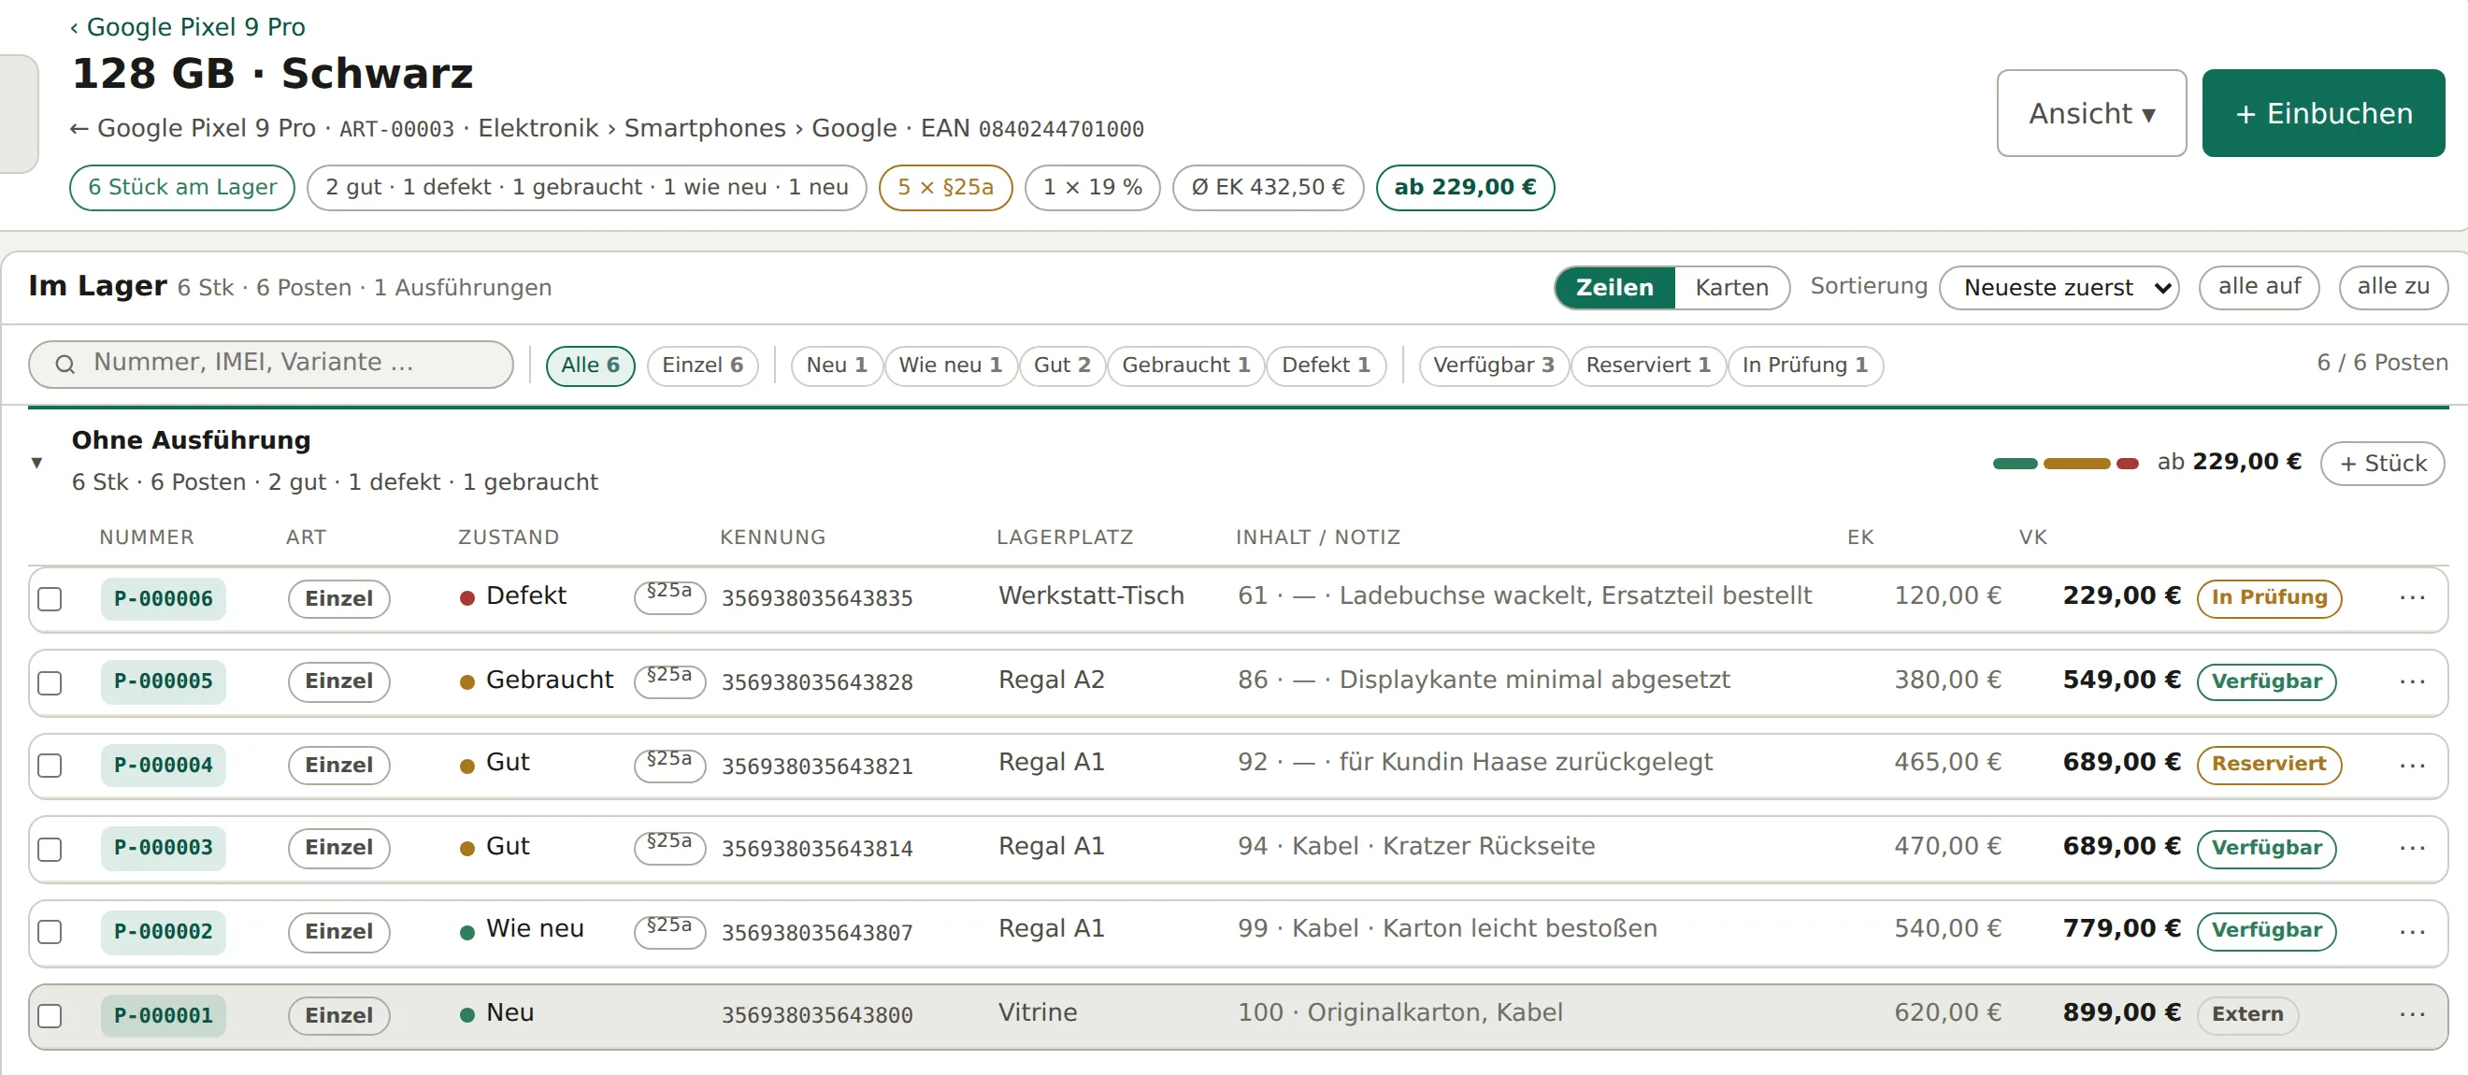Collapse the Ohne Ausführung group
This screenshot has height=1075, width=2468.
pyautogui.click(x=36, y=462)
